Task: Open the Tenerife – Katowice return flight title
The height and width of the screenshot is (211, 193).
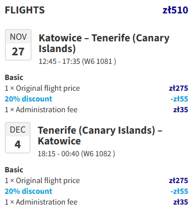Action: [100, 135]
